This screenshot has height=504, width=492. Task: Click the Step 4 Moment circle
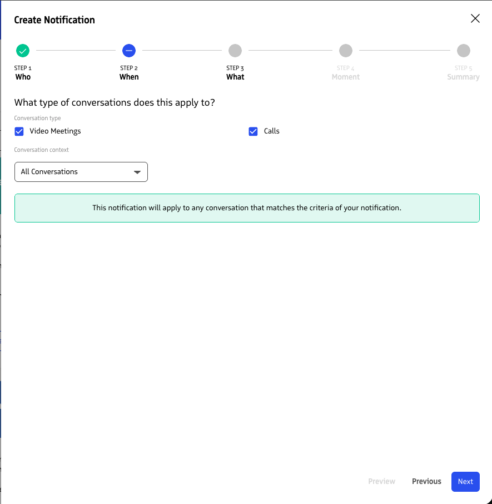[346, 51]
